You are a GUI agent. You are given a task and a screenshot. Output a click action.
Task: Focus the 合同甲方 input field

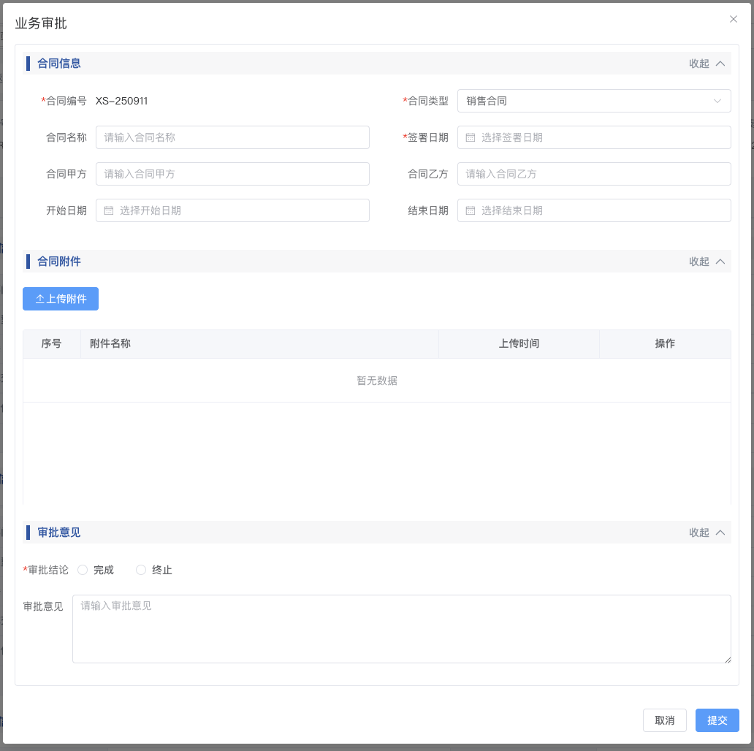coord(232,174)
